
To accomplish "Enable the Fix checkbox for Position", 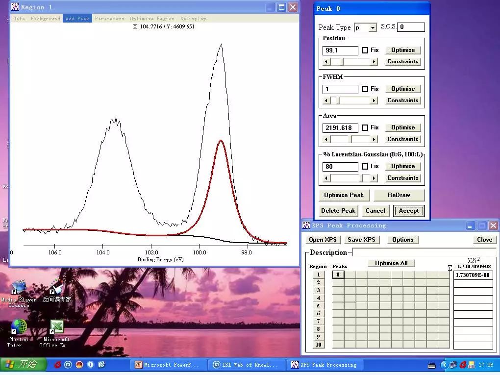I will [x=365, y=50].
